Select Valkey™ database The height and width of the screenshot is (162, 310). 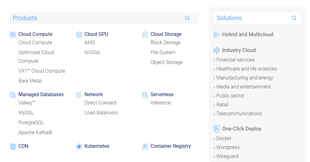[27, 103]
